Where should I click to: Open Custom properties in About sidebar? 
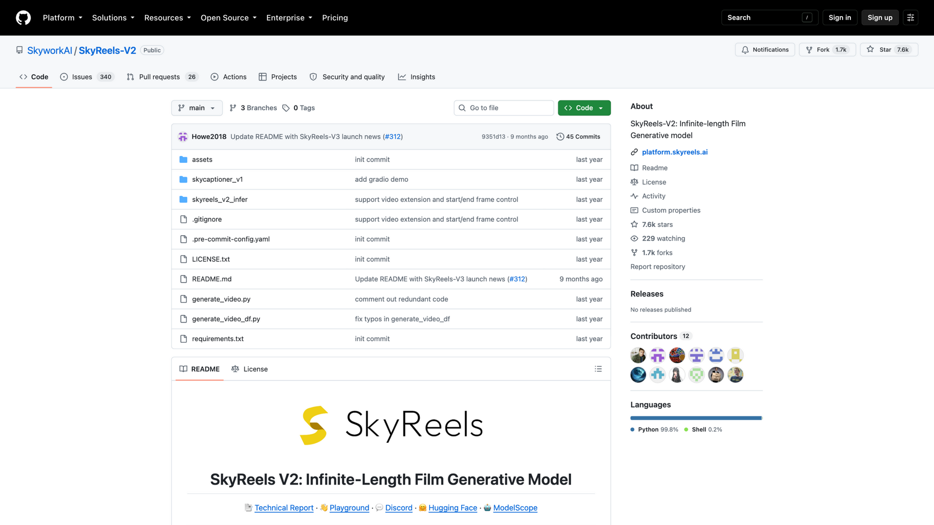(x=665, y=210)
